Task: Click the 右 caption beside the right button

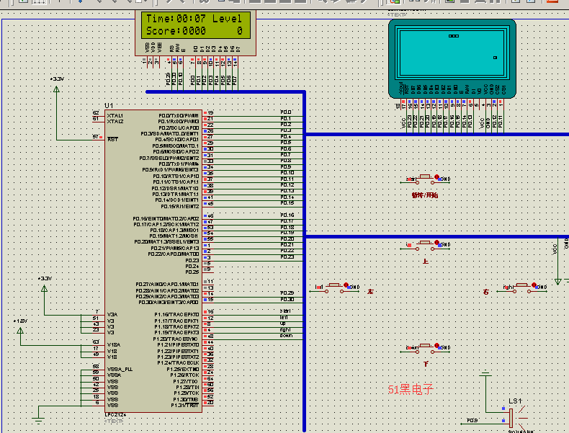Action: [486, 292]
